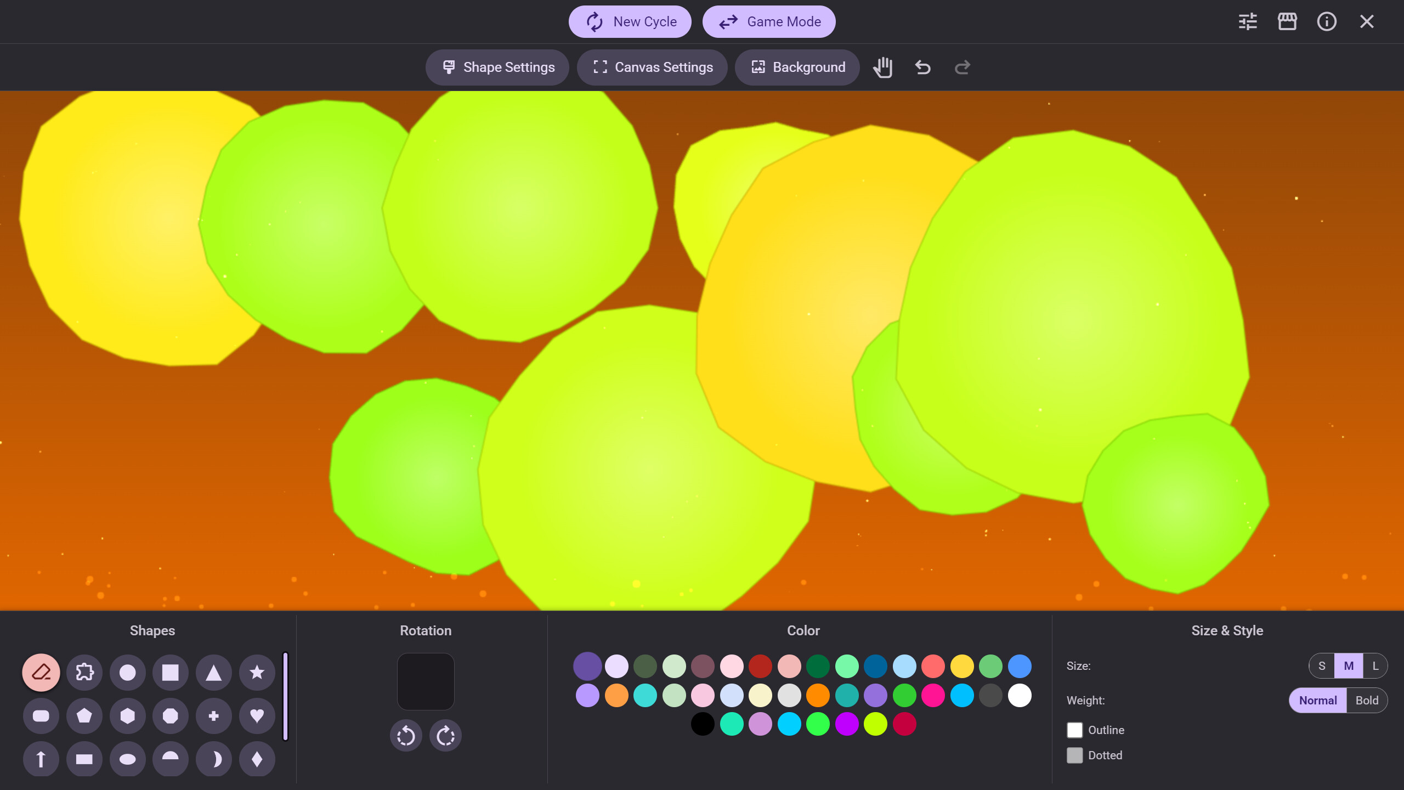Open Shape Settings
This screenshot has width=1404, height=790.
tap(497, 67)
